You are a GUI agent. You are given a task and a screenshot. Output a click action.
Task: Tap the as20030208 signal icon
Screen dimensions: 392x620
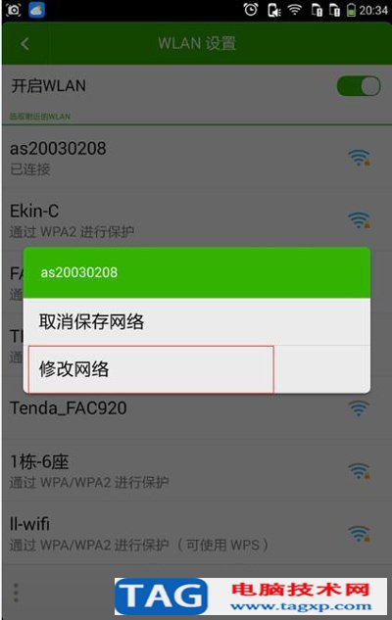point(359,158)
